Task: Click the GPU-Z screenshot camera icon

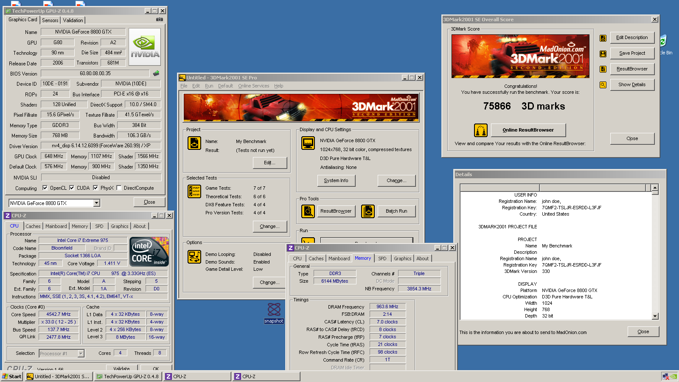Action: 160,20
